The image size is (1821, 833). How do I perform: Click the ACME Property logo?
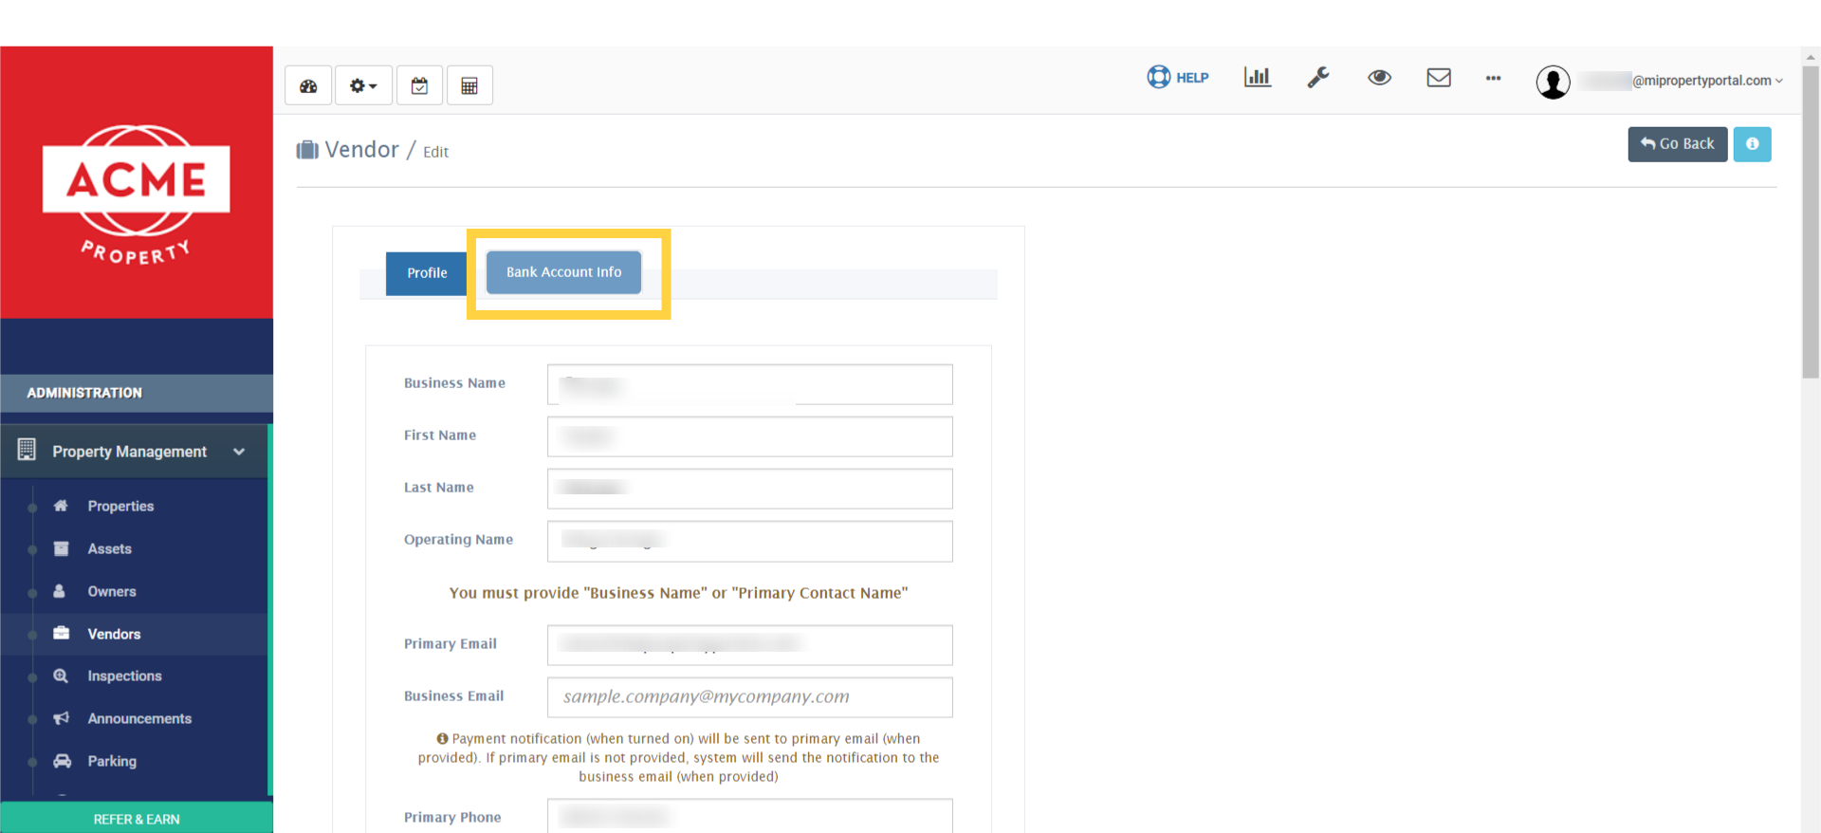pos(137,195)
